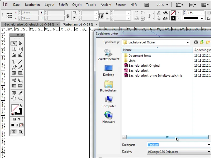Open the Dateityp InDesign CS6-Dokument dropdown
Viewport: 211px width, 158px height.
point(209,152)
